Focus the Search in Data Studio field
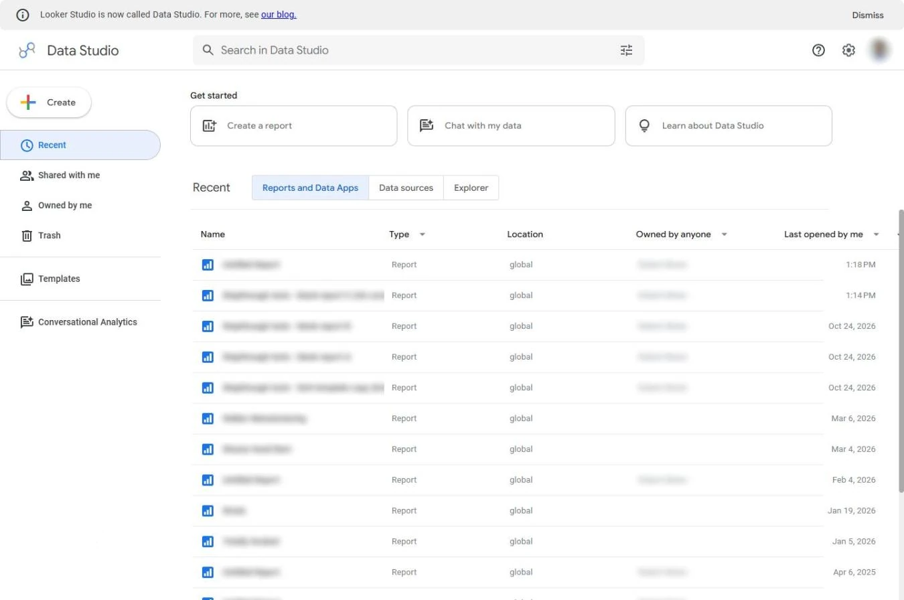Viewport: 904px width, 600px height. (x=419, y=50)
